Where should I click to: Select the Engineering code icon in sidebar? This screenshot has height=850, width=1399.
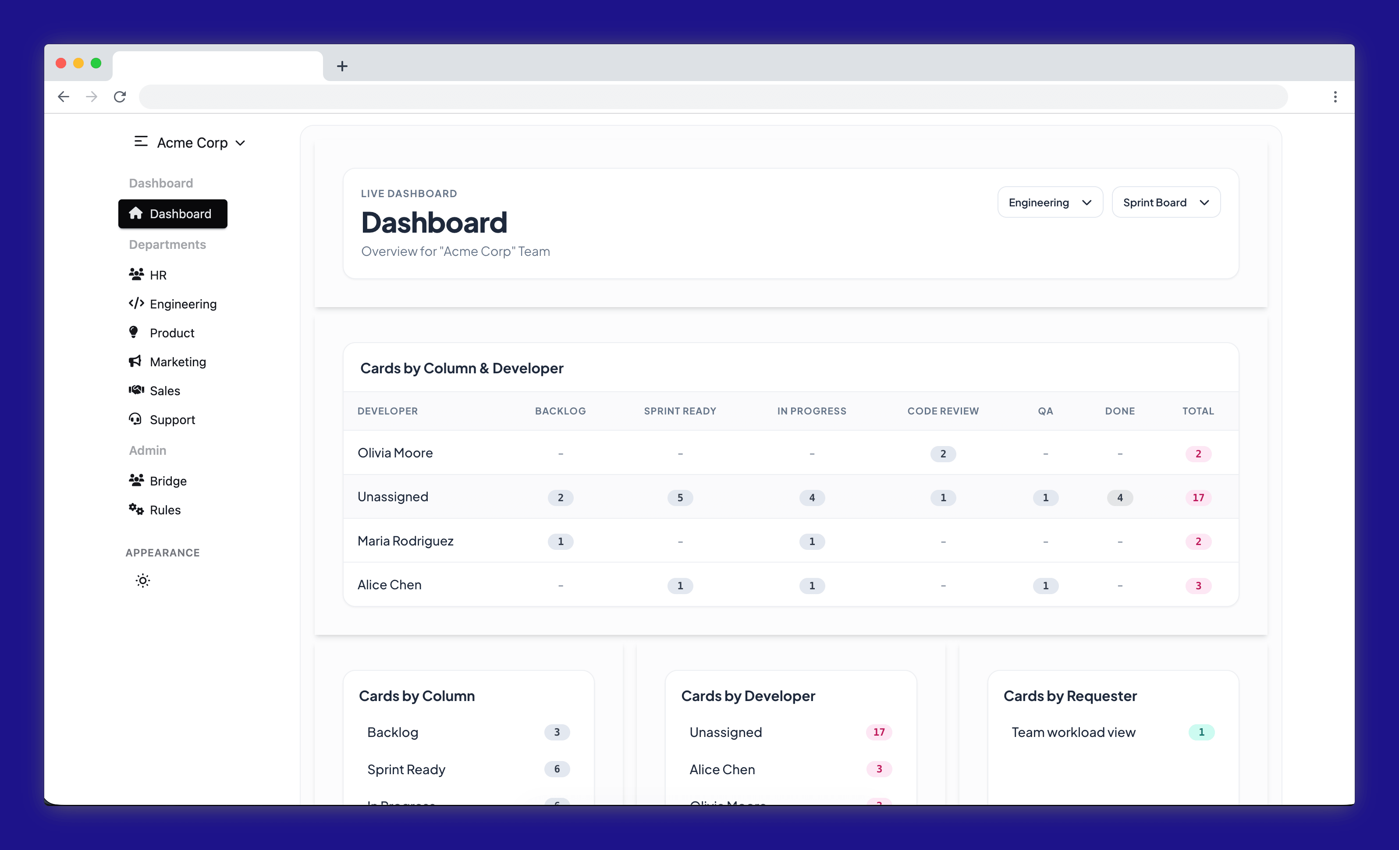click(136, 304)
